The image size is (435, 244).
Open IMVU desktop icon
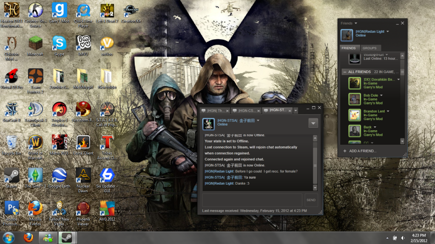tap(83, 46)
